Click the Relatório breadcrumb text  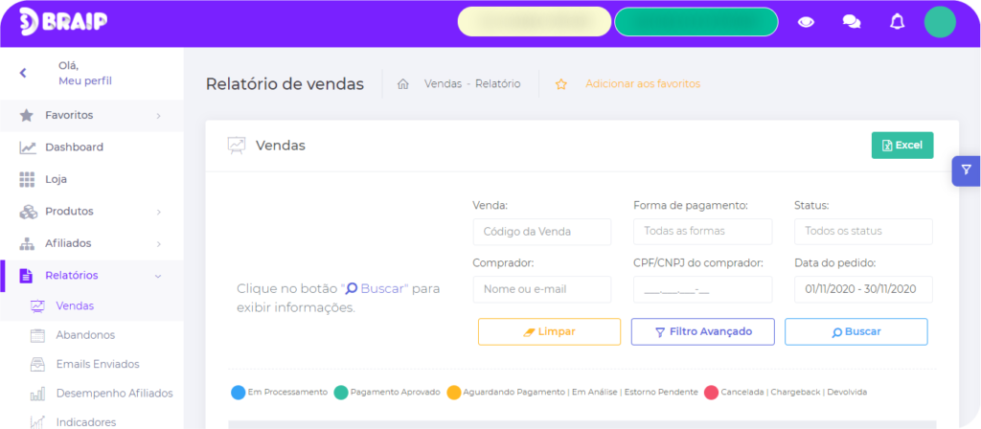[497, 84]
